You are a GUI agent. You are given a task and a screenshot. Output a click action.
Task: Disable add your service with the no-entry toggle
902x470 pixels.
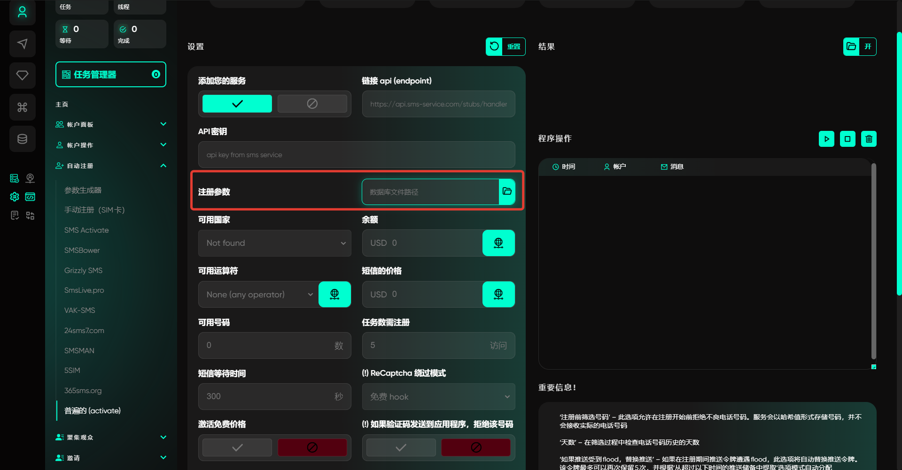pyautogui.click(x=312, y=104)
